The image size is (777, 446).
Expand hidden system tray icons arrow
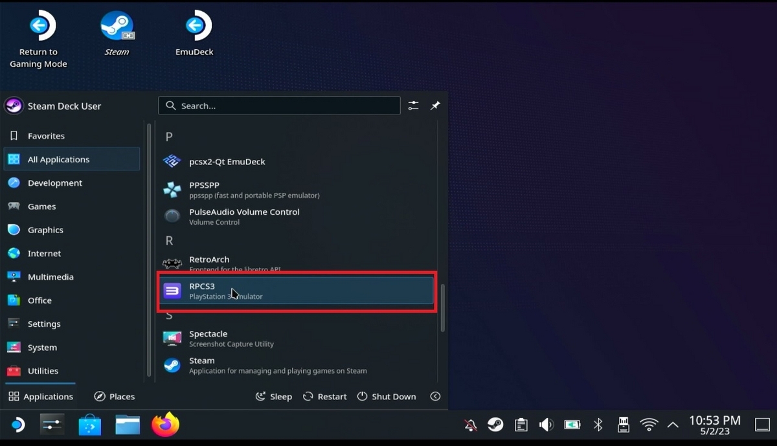pos(673,425)
